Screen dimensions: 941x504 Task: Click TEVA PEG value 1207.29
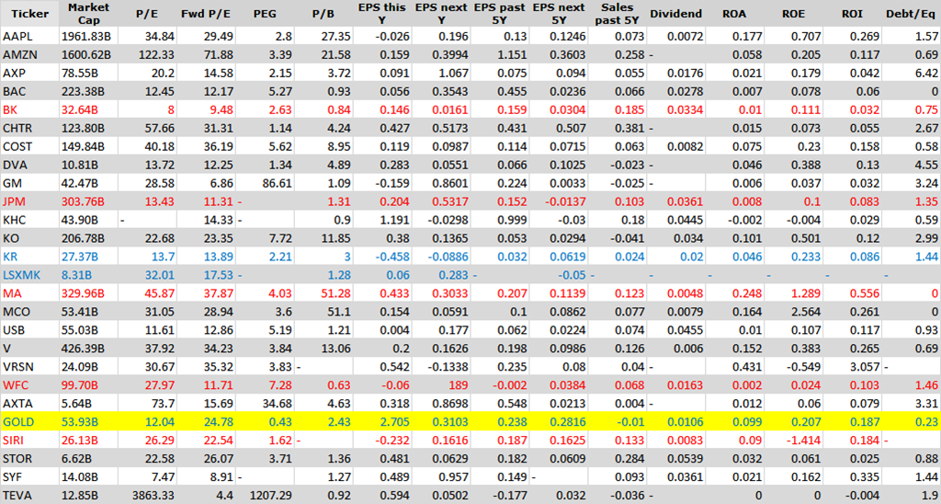point(271,496)
